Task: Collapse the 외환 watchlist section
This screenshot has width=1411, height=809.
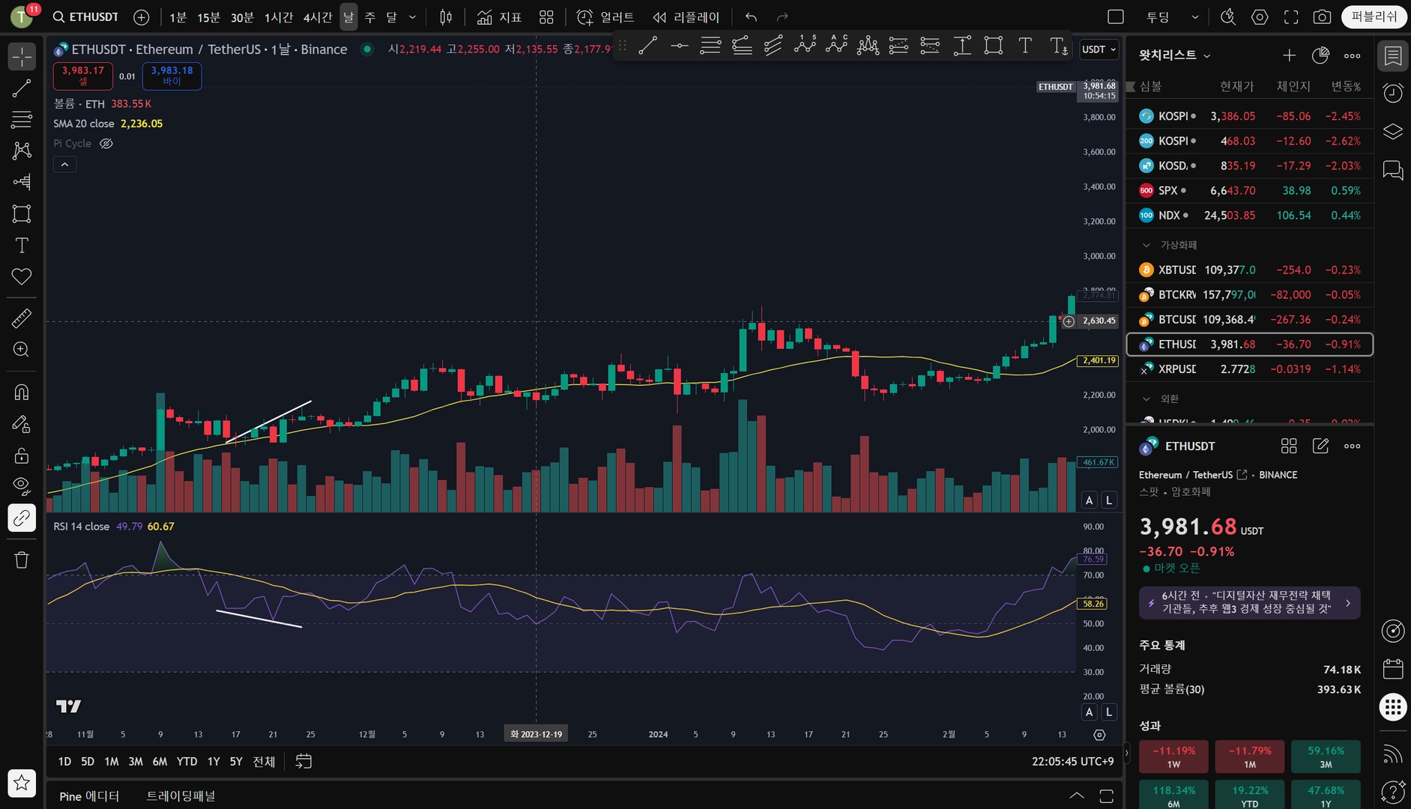Action: pyautogui.click(x=1146, y=399)
